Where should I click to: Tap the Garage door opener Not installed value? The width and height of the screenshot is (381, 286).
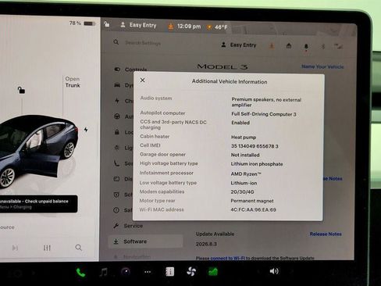point(245,155)
